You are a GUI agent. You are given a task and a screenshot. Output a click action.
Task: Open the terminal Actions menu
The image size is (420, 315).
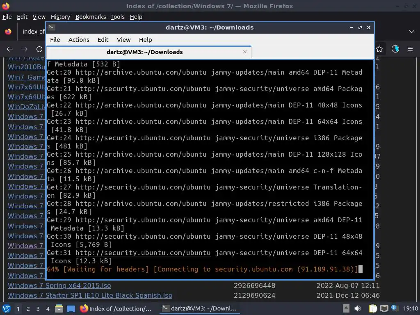[x=79, y=40]
